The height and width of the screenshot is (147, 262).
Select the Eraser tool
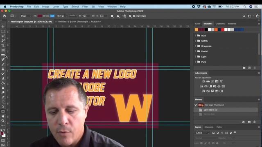click(3, 78)
